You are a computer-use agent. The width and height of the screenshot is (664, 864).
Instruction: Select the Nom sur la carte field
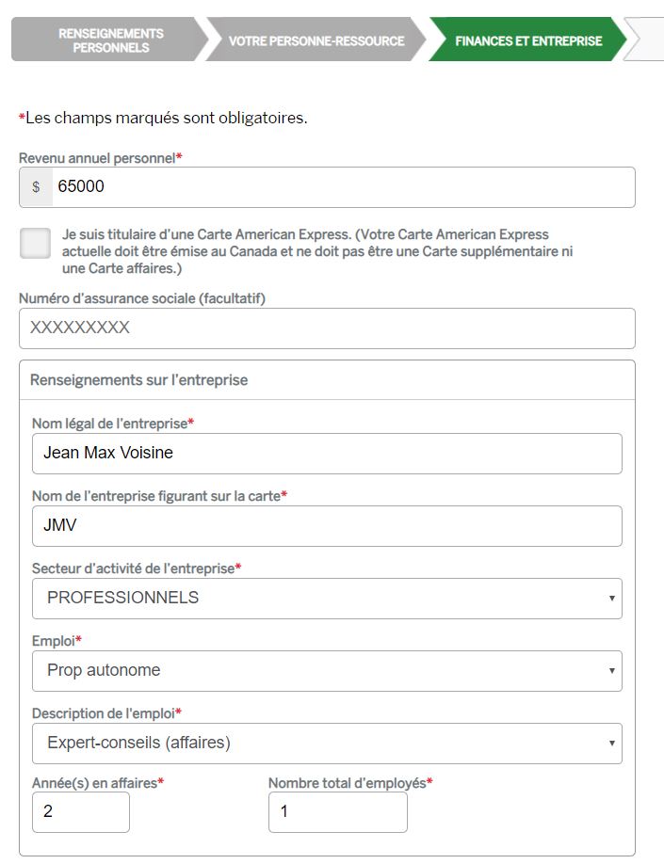click(x=326, y=525)
